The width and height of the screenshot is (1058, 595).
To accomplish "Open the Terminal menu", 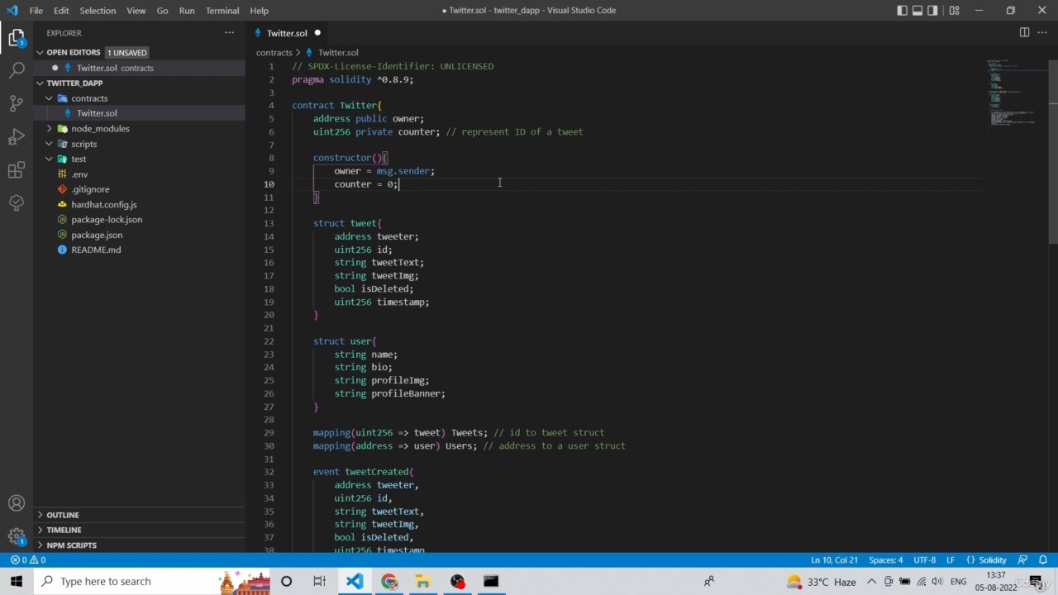I will 222,11.
